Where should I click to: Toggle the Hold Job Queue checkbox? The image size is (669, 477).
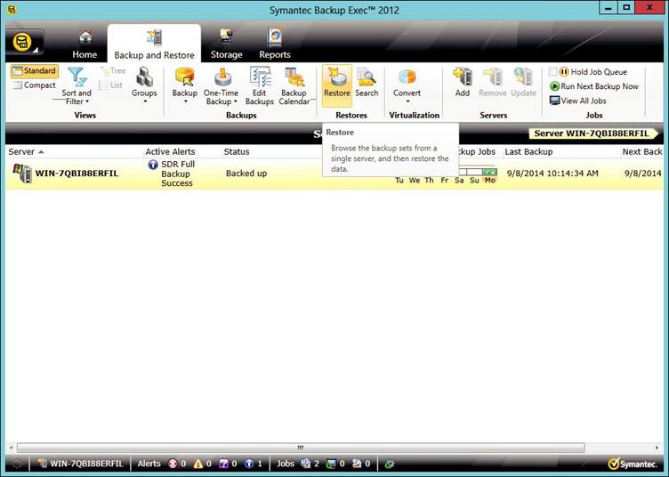[x=553, y=72]
